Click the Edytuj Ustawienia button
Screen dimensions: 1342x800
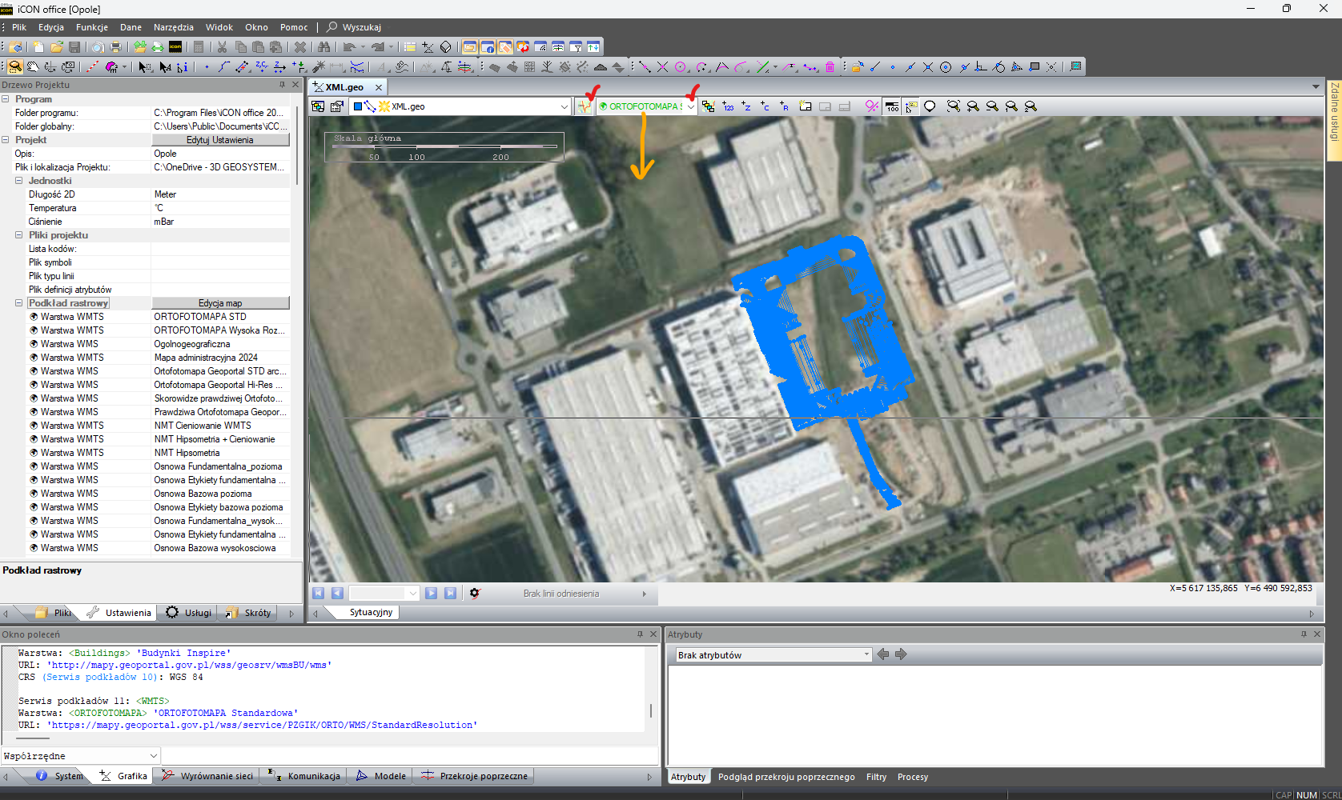pyautogui.click(x=220, y=140)
